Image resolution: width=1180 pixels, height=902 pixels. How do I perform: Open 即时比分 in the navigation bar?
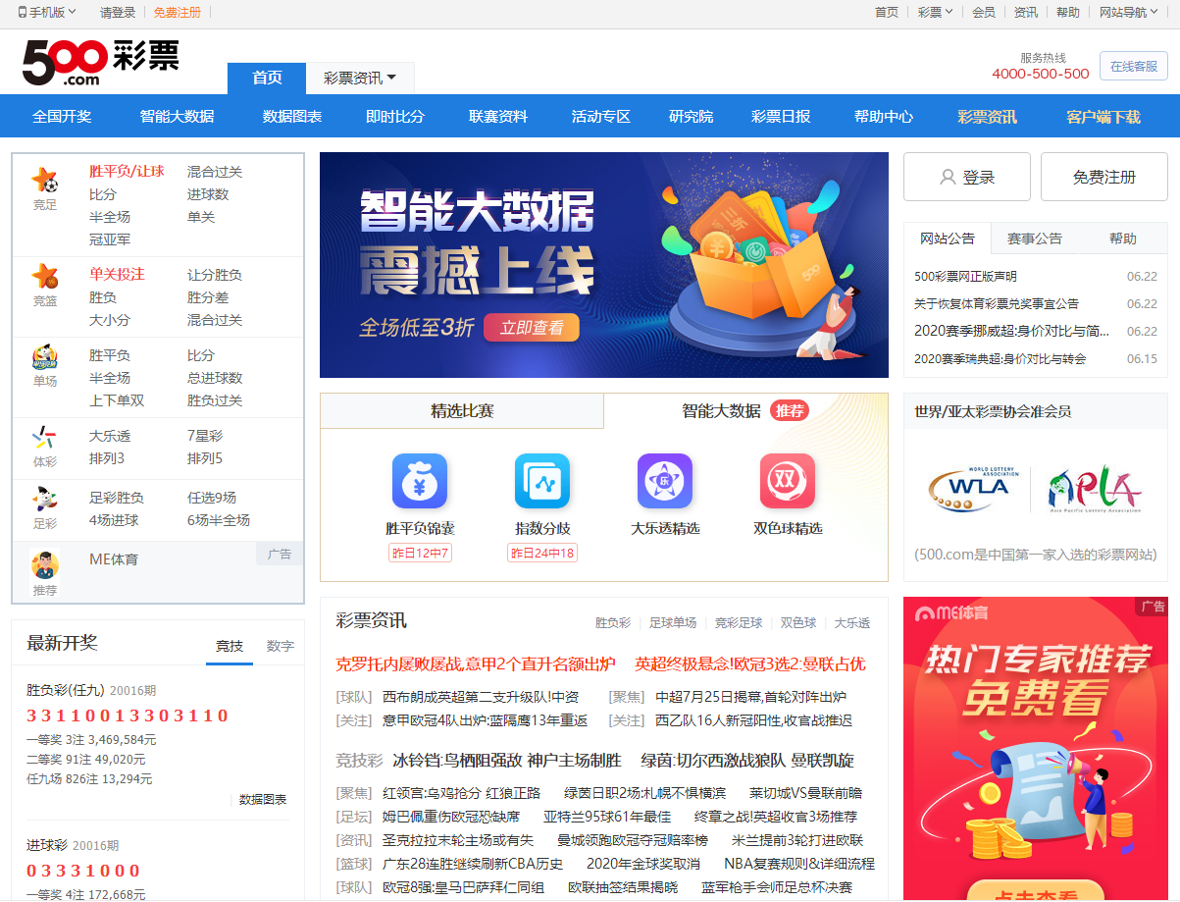click(395, 116)
